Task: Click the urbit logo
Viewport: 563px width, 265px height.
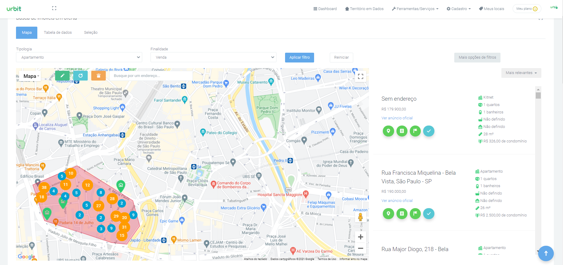Action: point(14,9)
